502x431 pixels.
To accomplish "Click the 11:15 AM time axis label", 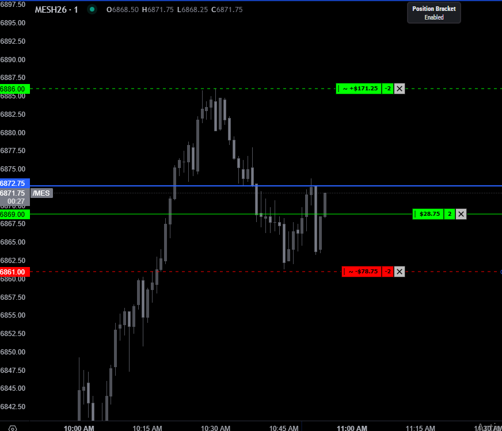I will pyautogui.click(x=420, y=428).
